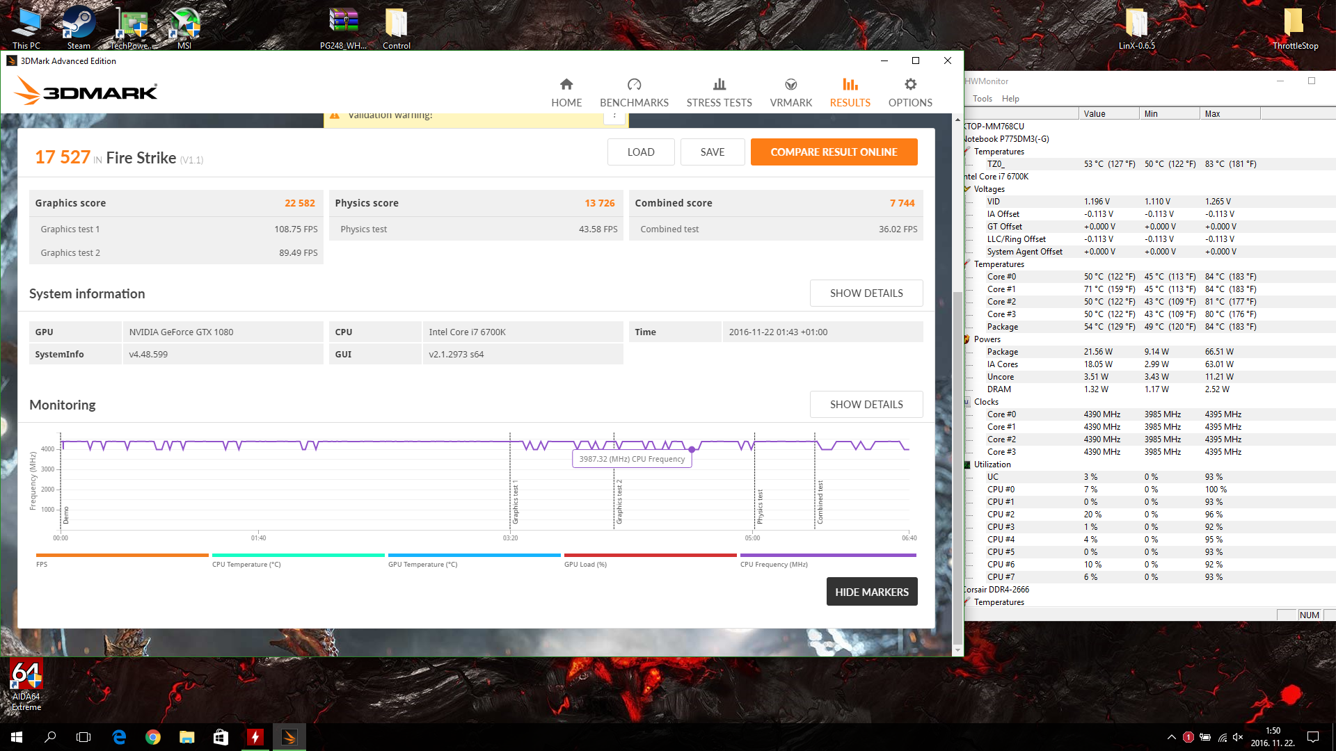
Task: Select Graphics score 22 582 row
Action: [176, 203]
